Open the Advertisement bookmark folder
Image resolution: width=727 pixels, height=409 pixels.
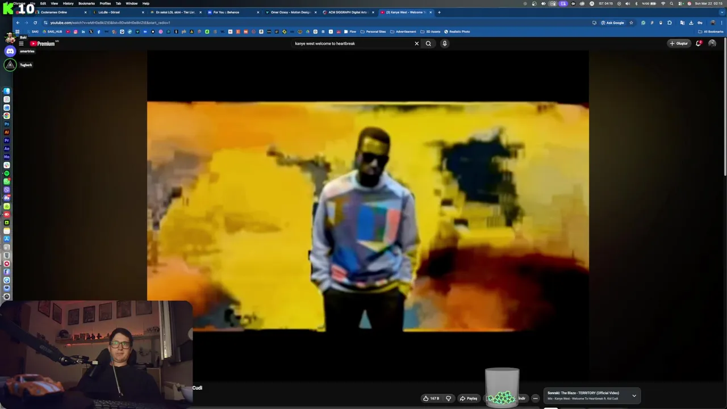click(403, 32)
